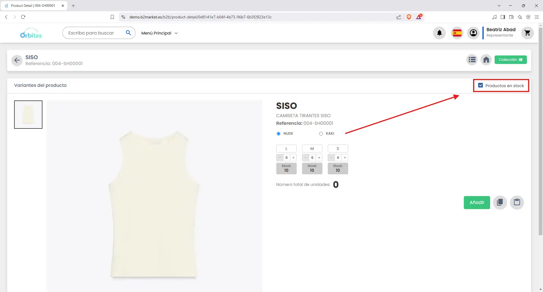Viewport: 543px width, 292px height.
Task: Go back using the arrow beside SISO
Action: pos(17,60)
